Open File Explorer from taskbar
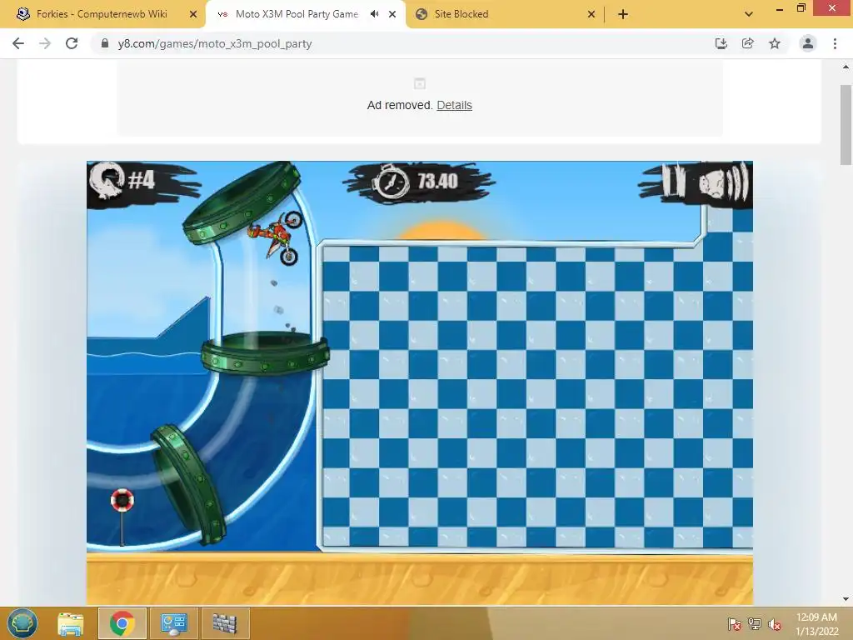Image resolution: width=853 pixels, height=640 pixels. click(x=71, y=623)
